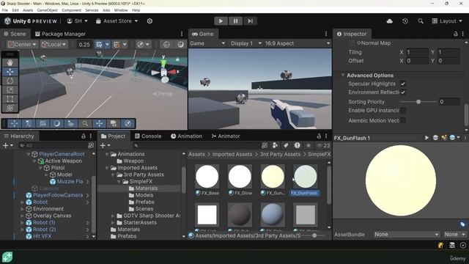469x264 pixels.
Task: Open 16:9 Aspect dropdown
Action: tap(298, 43)
